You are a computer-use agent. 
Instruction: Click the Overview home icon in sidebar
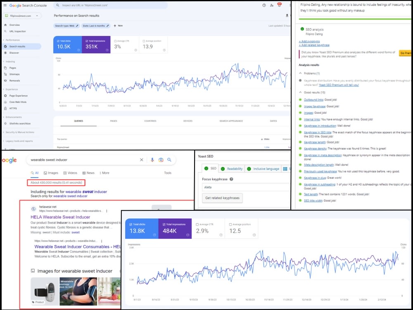pyautogui.click(x=5, y=25)
